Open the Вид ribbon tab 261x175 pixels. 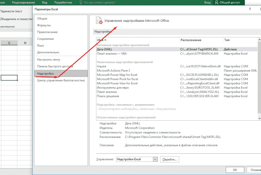point(45,3)
